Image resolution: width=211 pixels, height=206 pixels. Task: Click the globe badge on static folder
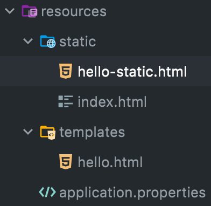pos(51,44)
